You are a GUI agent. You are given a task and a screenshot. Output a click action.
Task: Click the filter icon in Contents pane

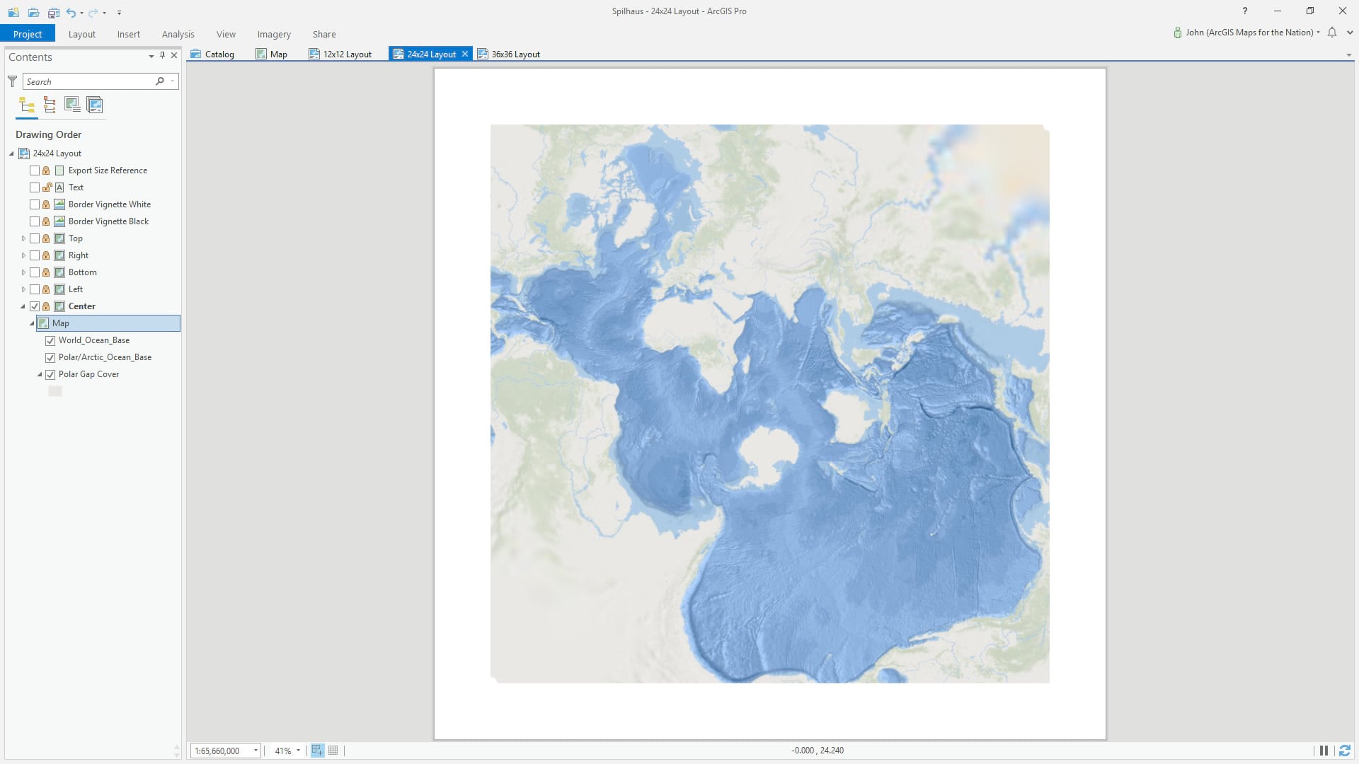12,81
